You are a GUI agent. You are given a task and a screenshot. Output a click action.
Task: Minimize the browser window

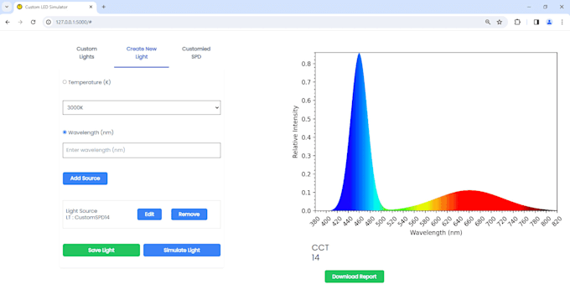click(529, 7)
